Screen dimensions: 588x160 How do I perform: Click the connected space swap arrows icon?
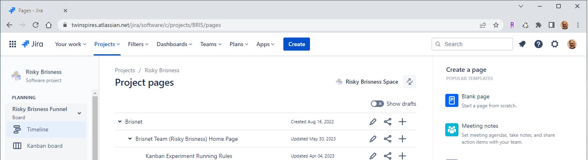point(410,82)
